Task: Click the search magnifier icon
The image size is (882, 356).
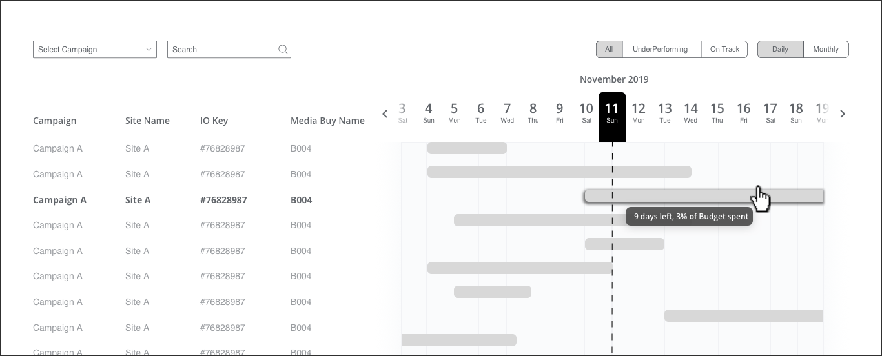Action: pos(283,49)
